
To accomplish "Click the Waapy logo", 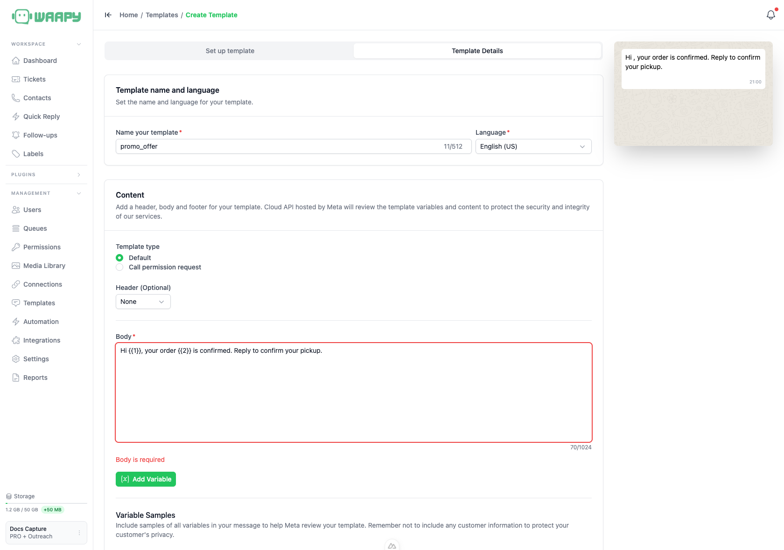I will (x=46, y=17).
